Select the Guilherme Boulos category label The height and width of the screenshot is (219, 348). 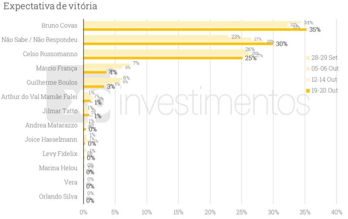pos(51,82)
